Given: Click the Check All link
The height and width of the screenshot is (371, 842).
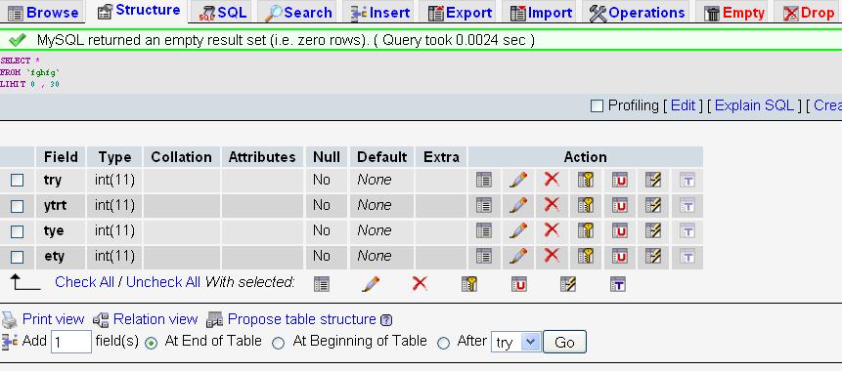Looking at the screenshot, I should (x=84, y=282).
